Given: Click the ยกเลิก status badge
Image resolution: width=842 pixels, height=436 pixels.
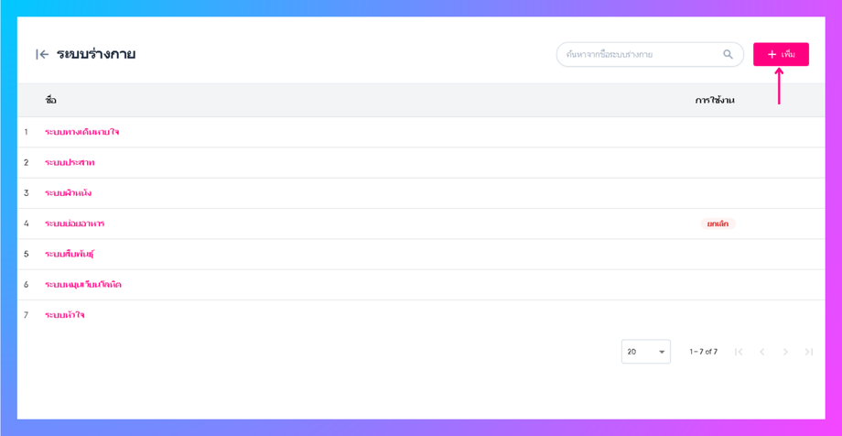Looking at the screenshot, I should tap(718, 223).
